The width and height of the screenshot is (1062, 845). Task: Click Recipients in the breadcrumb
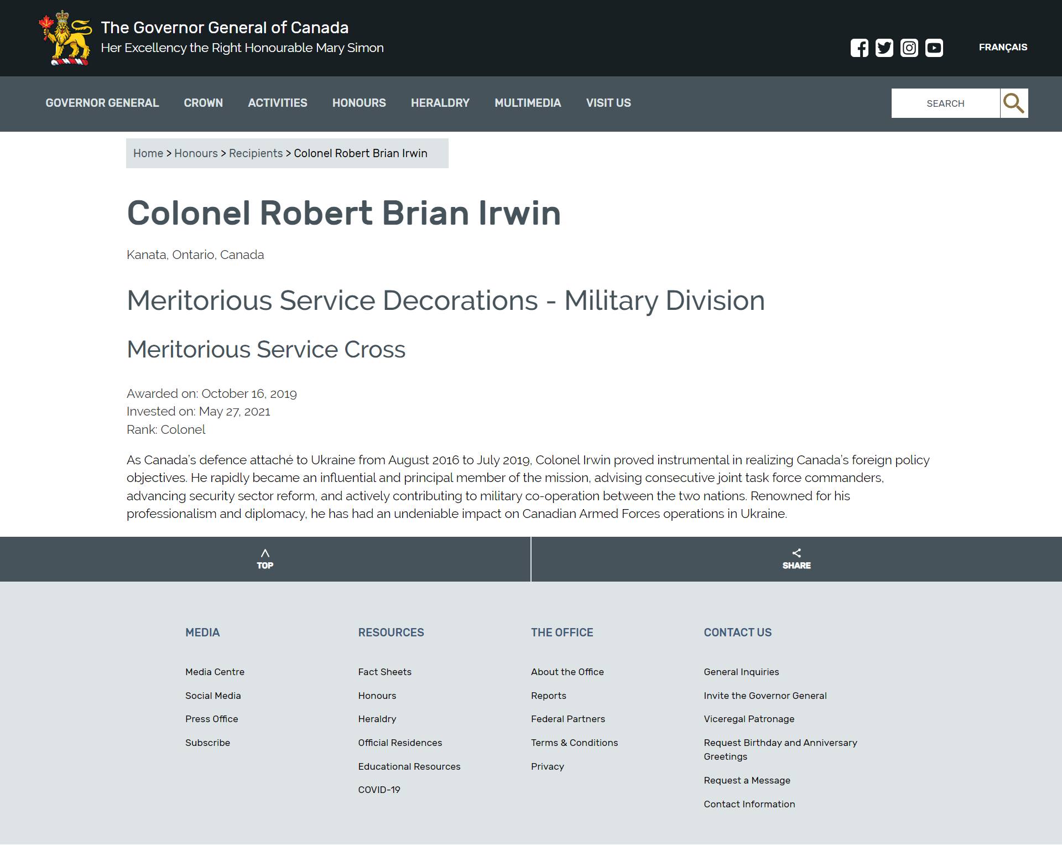[256, 153]
